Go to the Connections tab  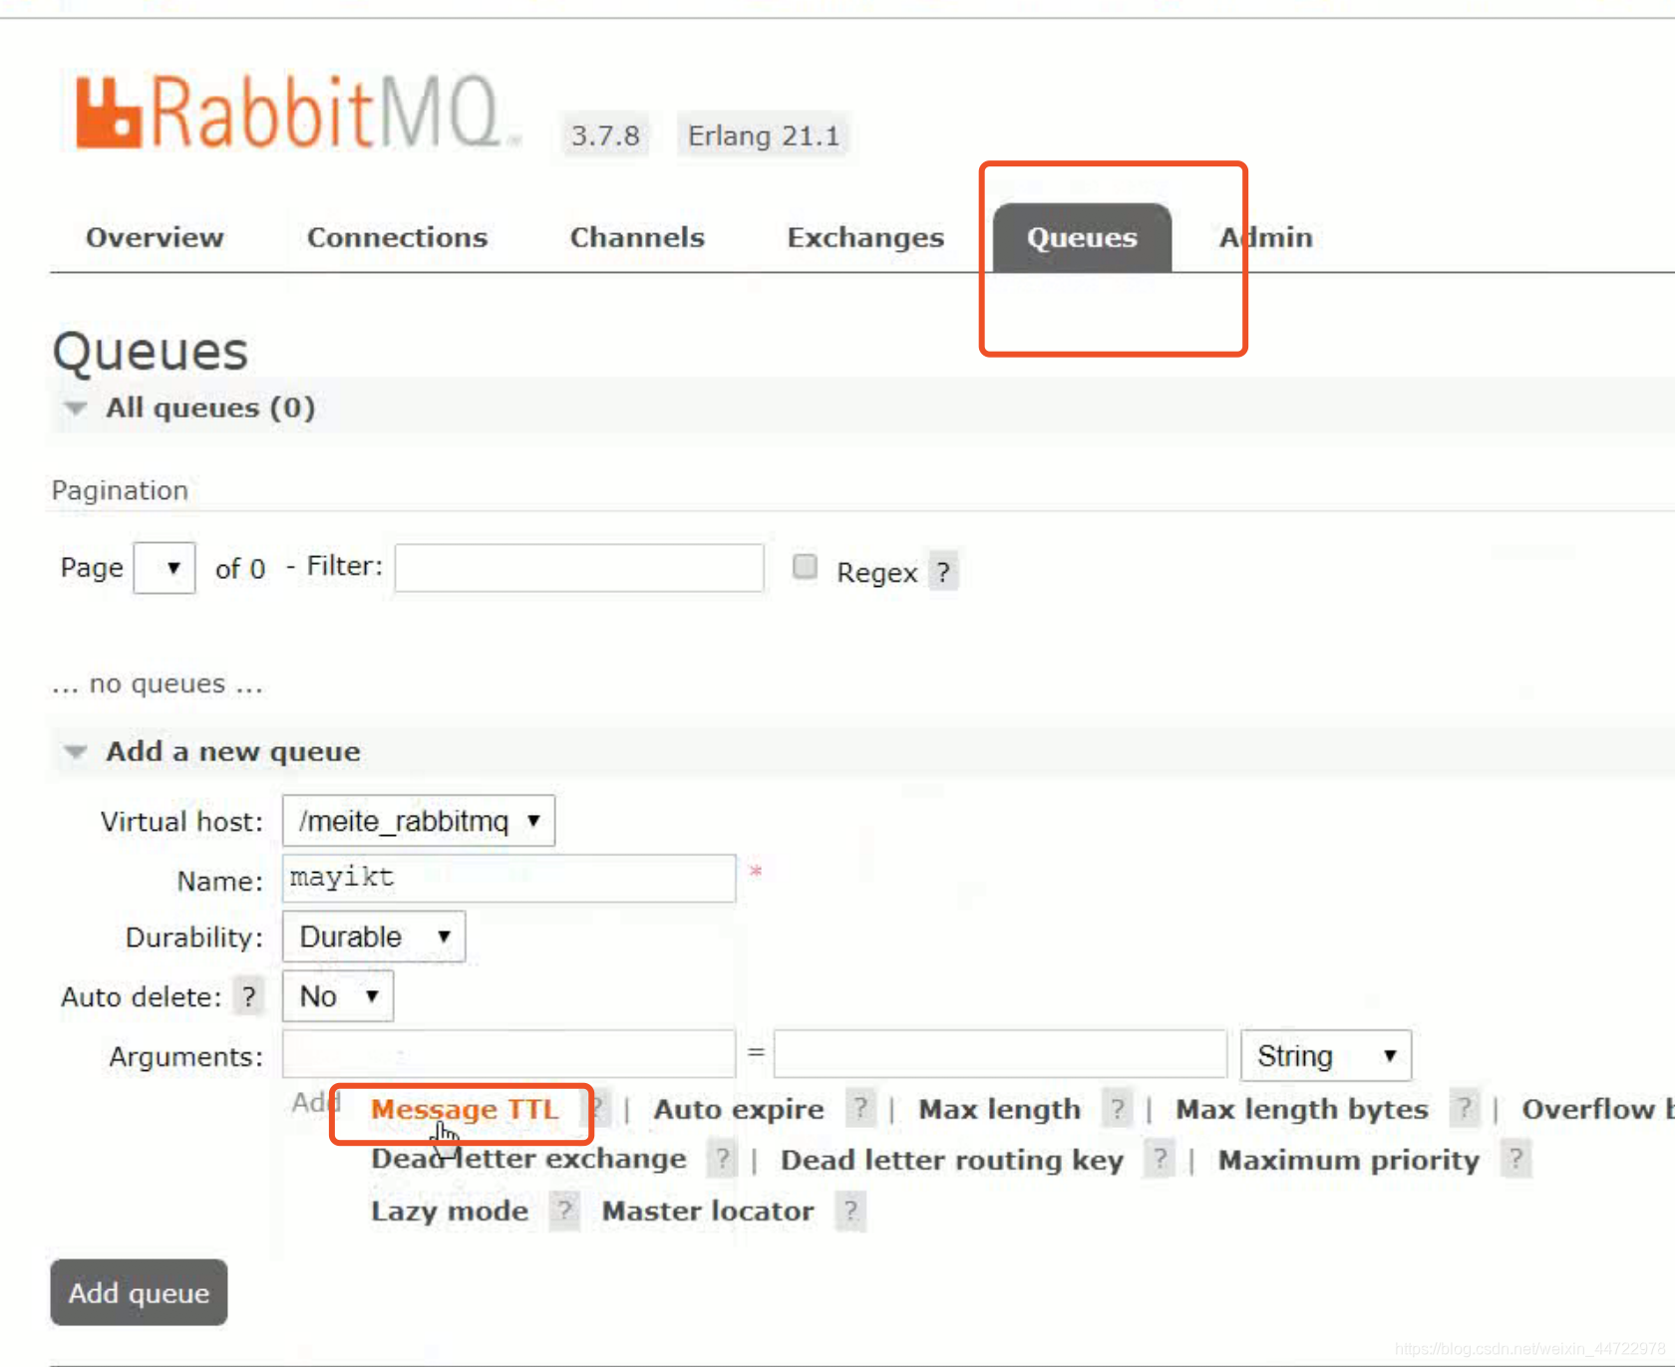pos(397,237)
